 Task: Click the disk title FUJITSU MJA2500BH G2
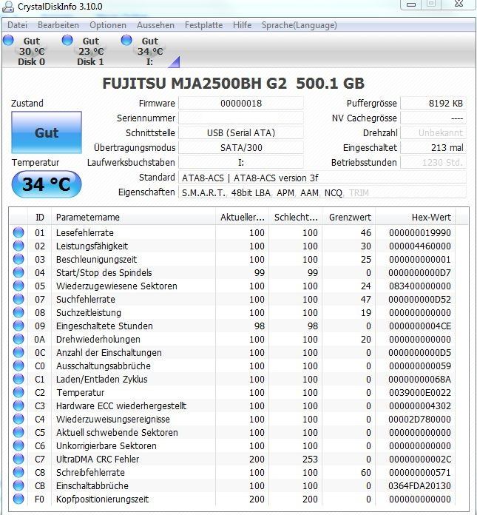[194, 84]
